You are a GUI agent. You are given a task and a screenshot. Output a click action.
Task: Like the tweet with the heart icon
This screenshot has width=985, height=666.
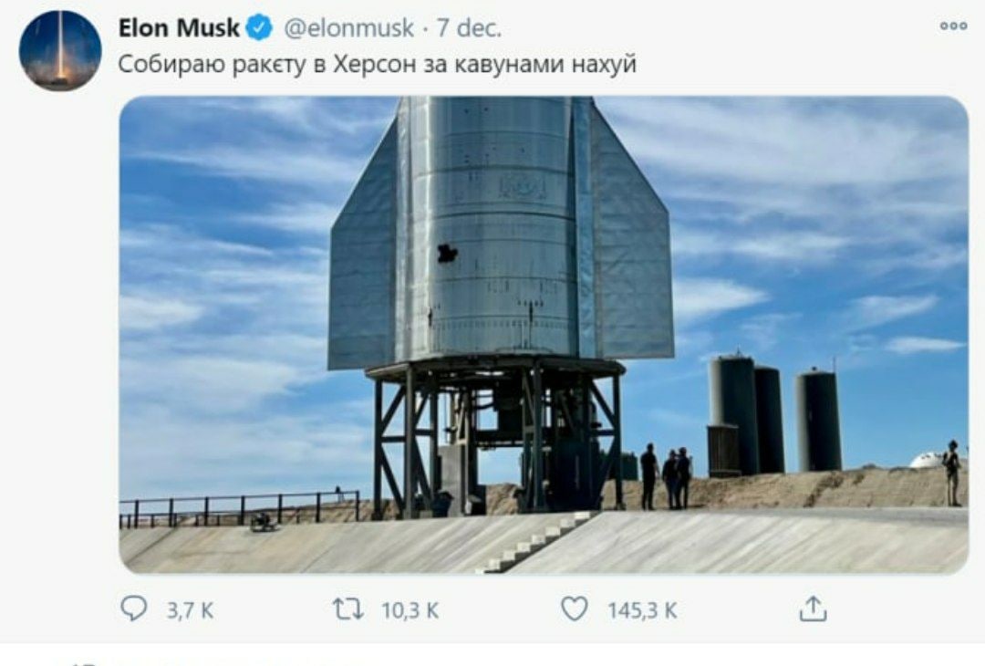point(575,609)
